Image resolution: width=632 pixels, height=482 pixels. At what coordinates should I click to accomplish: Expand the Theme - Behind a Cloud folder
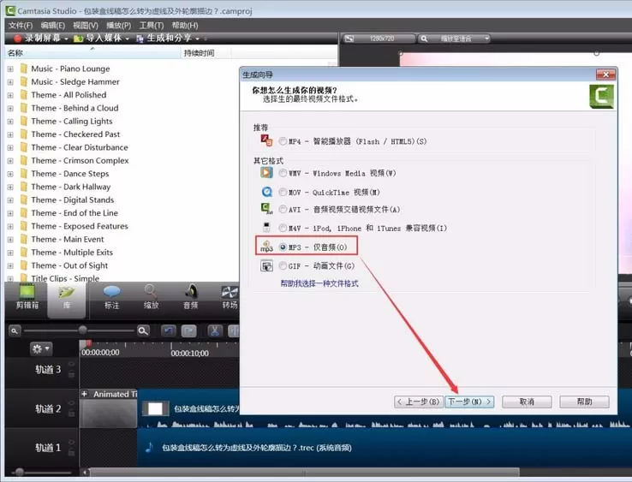click(x=10, y=109)
